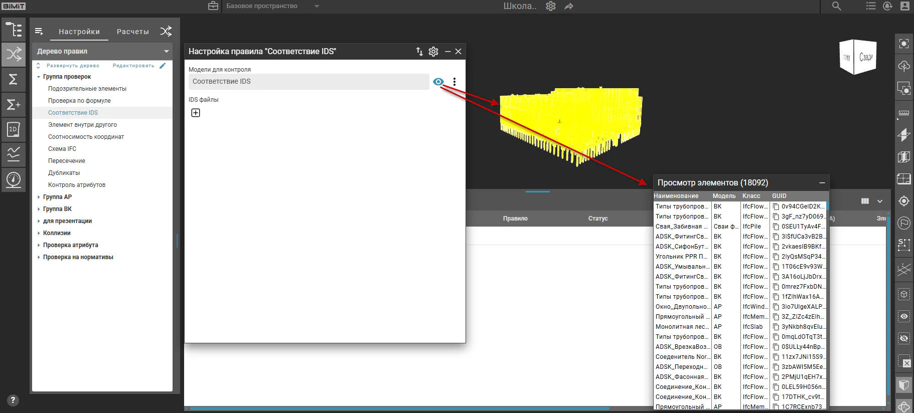Toggle the hide-elements crossed eye tool
The height and width of the screenshot is (413, 914).
[x=904, y=338]
